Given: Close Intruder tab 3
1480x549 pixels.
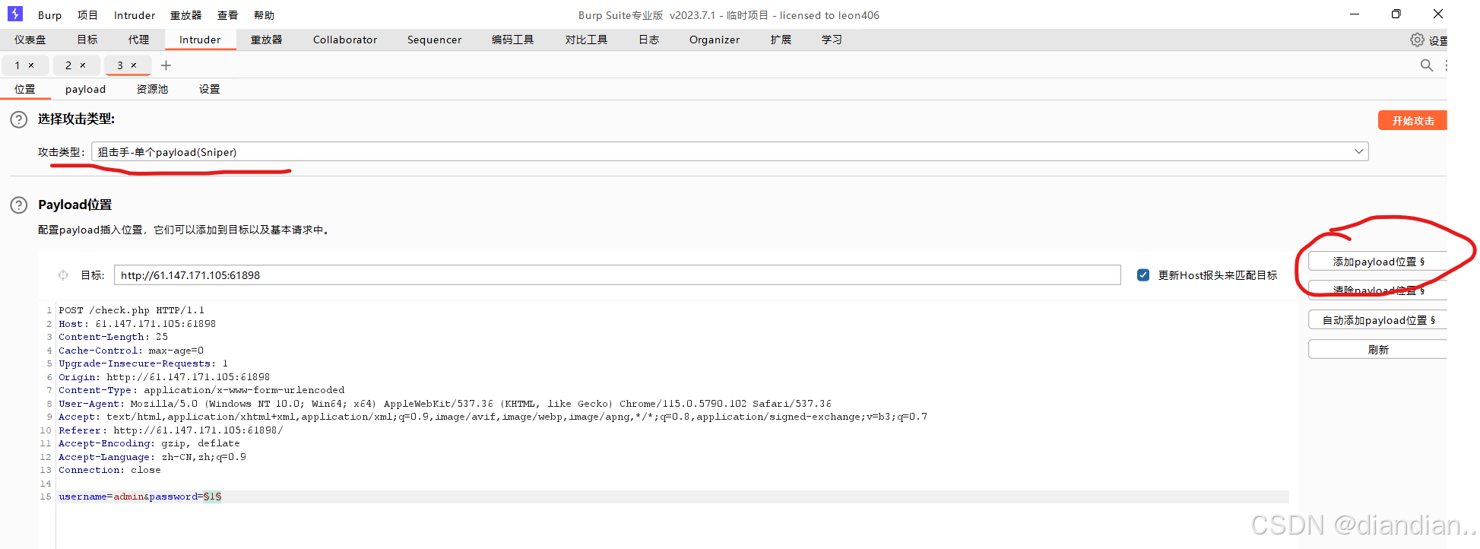Looking at the screenshot, I should tap(134, 65).
